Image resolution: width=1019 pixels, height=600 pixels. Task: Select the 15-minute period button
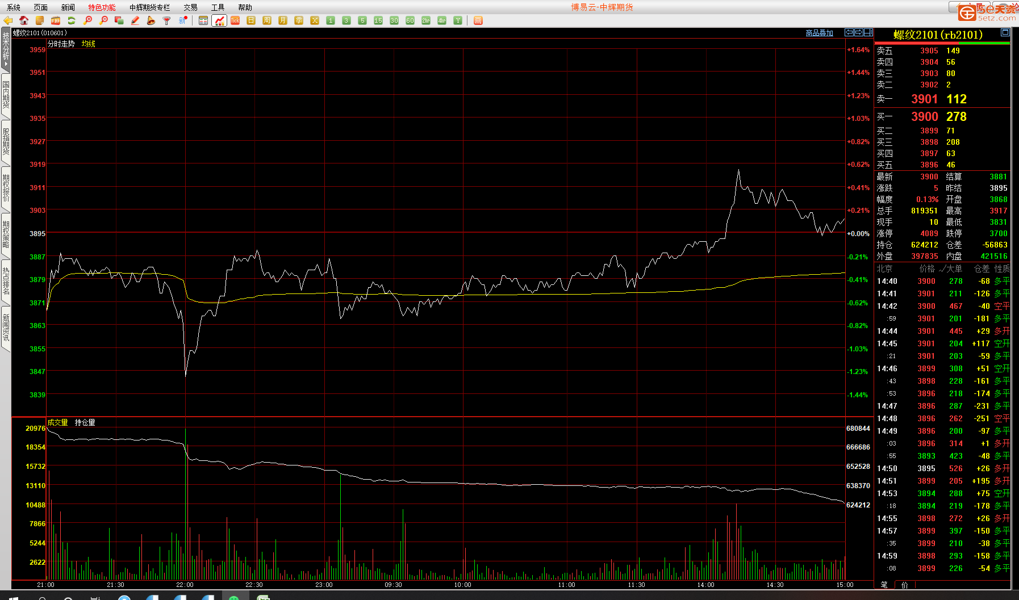coord(378,20)
